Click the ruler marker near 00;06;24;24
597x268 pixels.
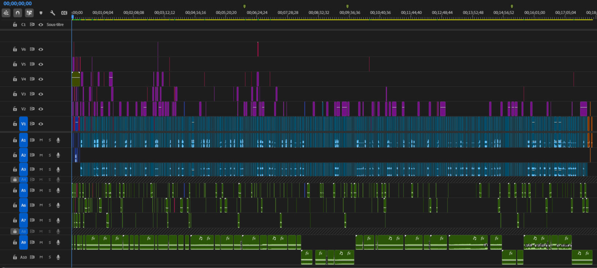(x=244, y=6)
